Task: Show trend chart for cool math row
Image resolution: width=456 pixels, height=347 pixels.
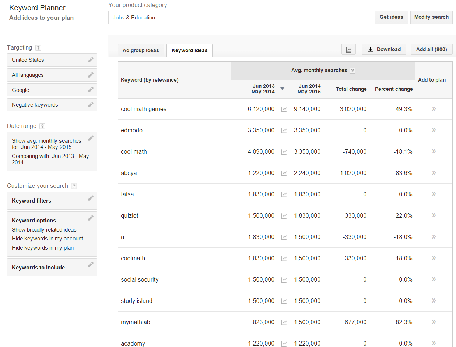Action: [x=284, y=152]
